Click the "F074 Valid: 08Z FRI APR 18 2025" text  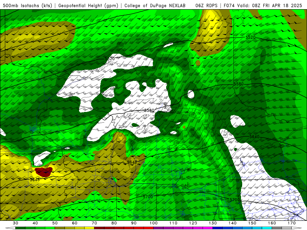point(263,5)
